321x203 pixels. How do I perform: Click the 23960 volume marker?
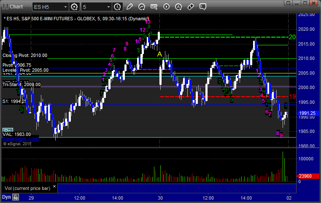coord(308,176)
